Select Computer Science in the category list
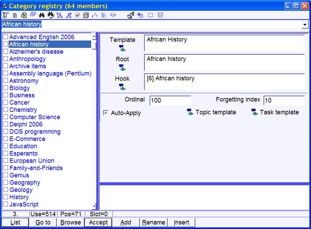Viewport: 311px width, 229px height. (x=35, y=117)
